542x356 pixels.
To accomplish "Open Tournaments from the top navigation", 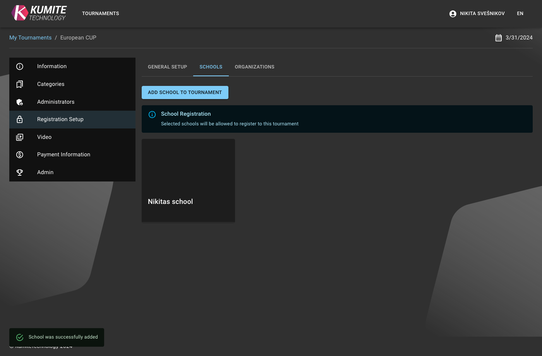I will 100,14.
